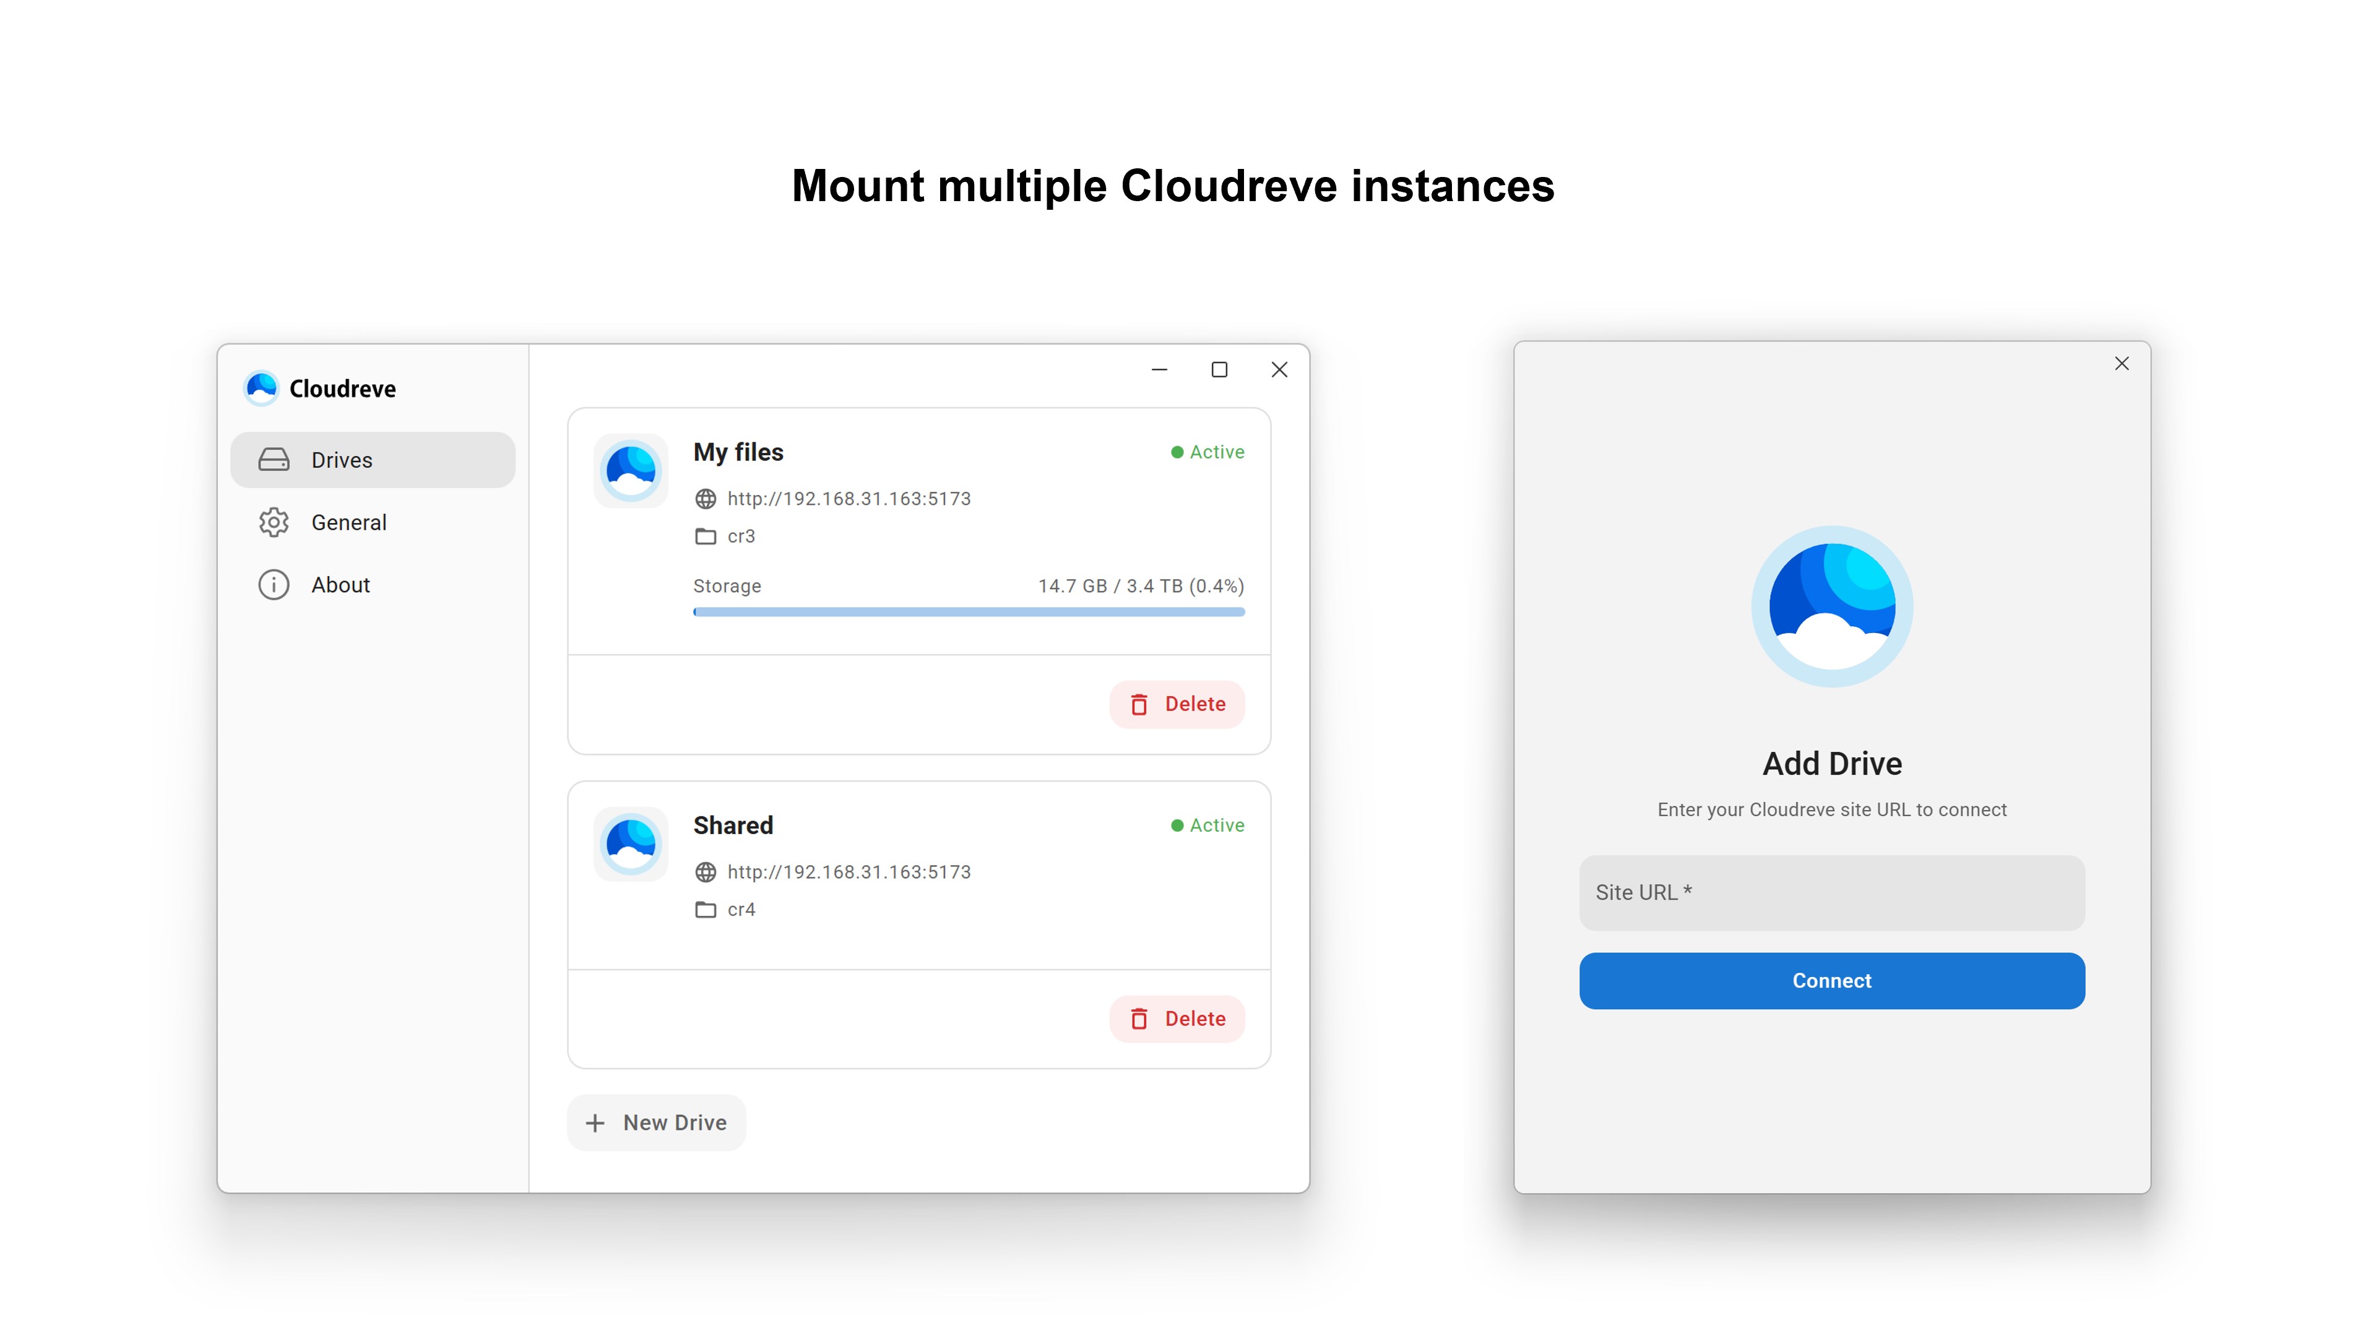Maximize the Cloudreve window
This screenshot has height=1336, width=2376.
1219,371
